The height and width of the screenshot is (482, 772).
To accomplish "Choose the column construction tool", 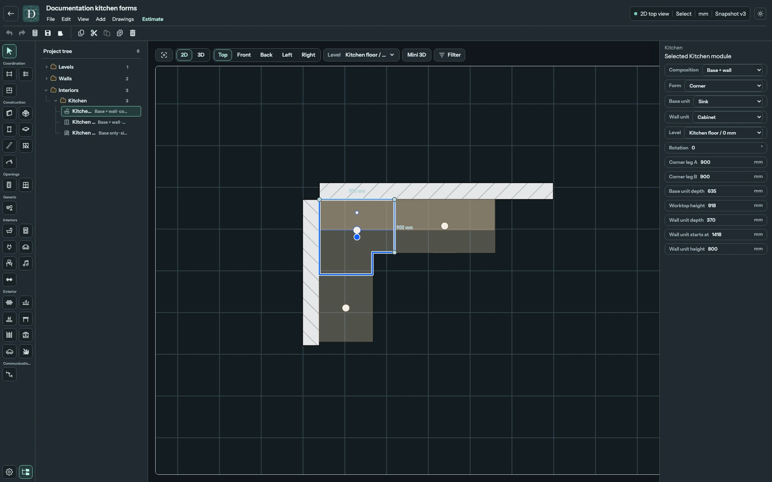I will coord(9,129).
